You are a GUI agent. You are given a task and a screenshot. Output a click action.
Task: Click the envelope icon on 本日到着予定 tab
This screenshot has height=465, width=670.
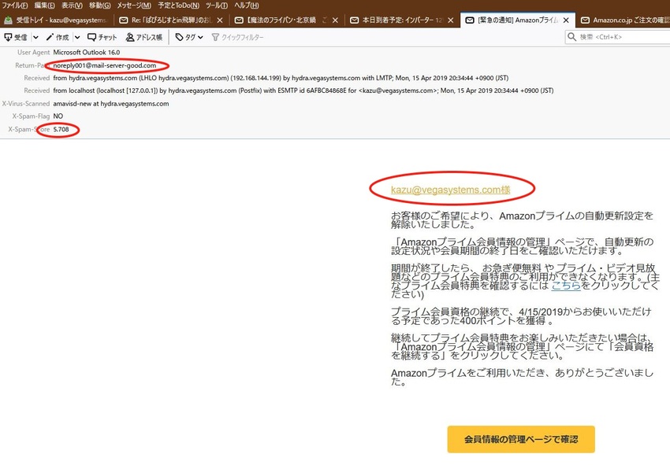tap(354, 20)
